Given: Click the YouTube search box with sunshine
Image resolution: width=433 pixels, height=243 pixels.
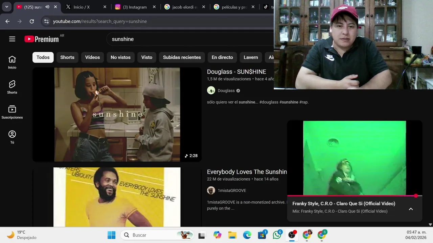Looking at the screenshot, I should pyautogui.click(x=189, y=39).
